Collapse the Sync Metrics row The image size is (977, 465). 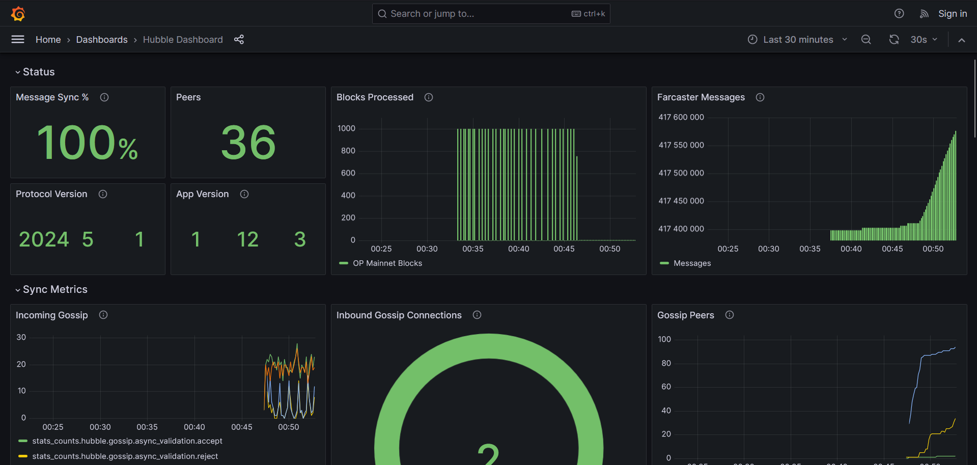(x=54, y=289)
